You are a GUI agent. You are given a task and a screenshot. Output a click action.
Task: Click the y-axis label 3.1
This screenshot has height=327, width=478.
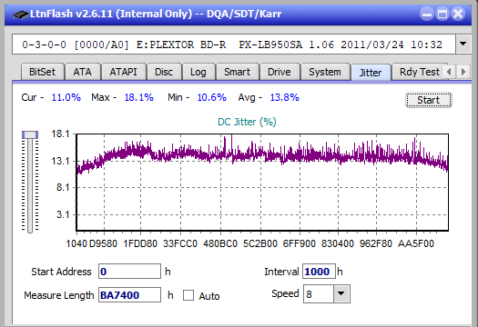tap(63, 214)
